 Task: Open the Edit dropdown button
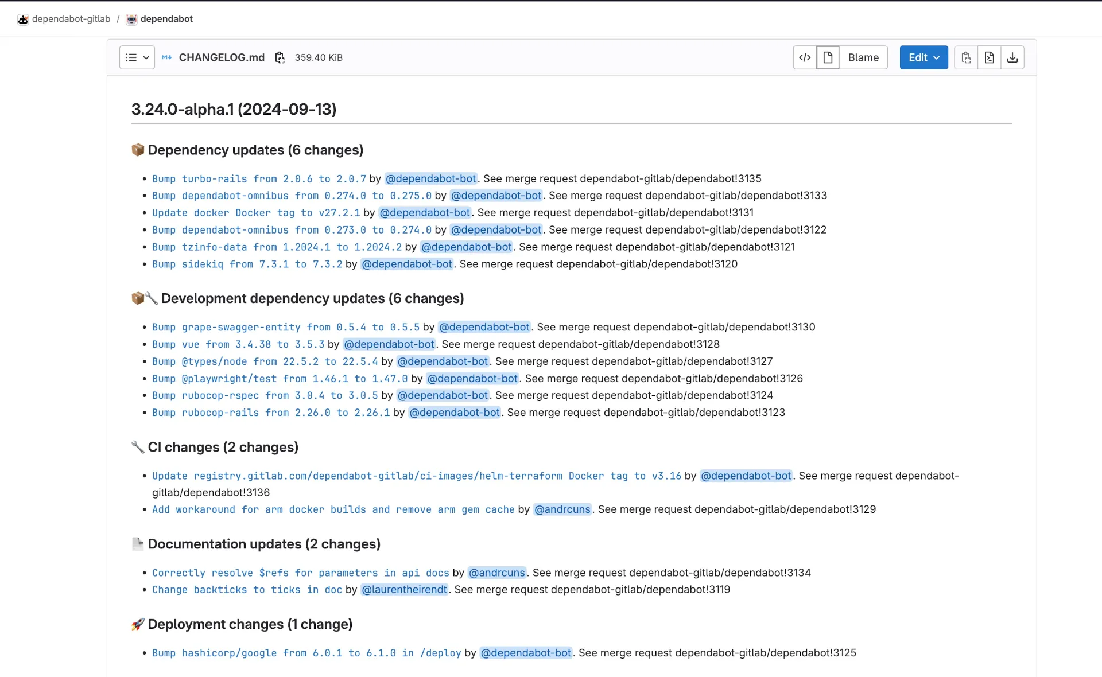point(923,57)
